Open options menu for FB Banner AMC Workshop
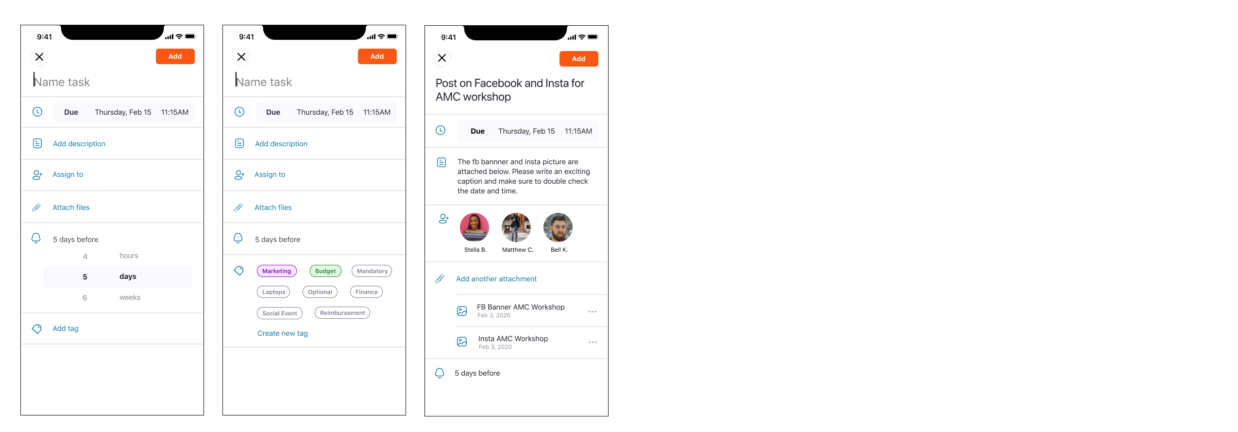 (592, 311)
